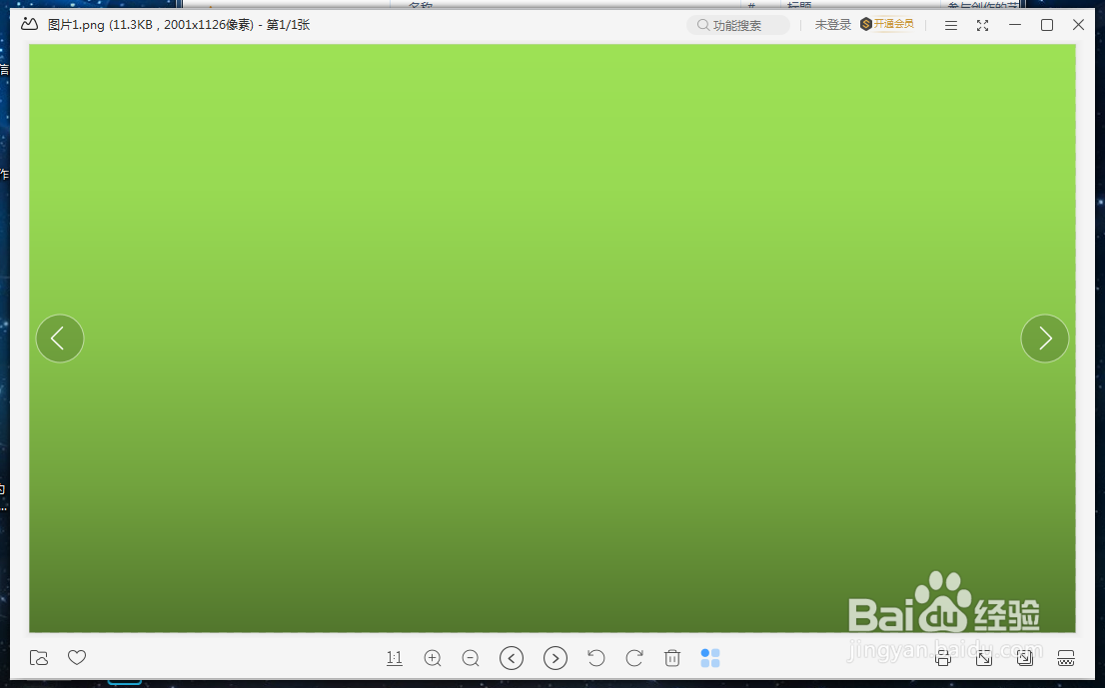Show the image at 1:1 actual size
1105x688 pixels.
(x=394, y=658)
